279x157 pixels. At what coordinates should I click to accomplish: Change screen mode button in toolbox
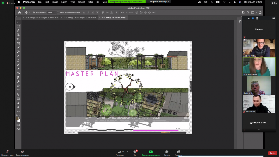tap(18, 129)
